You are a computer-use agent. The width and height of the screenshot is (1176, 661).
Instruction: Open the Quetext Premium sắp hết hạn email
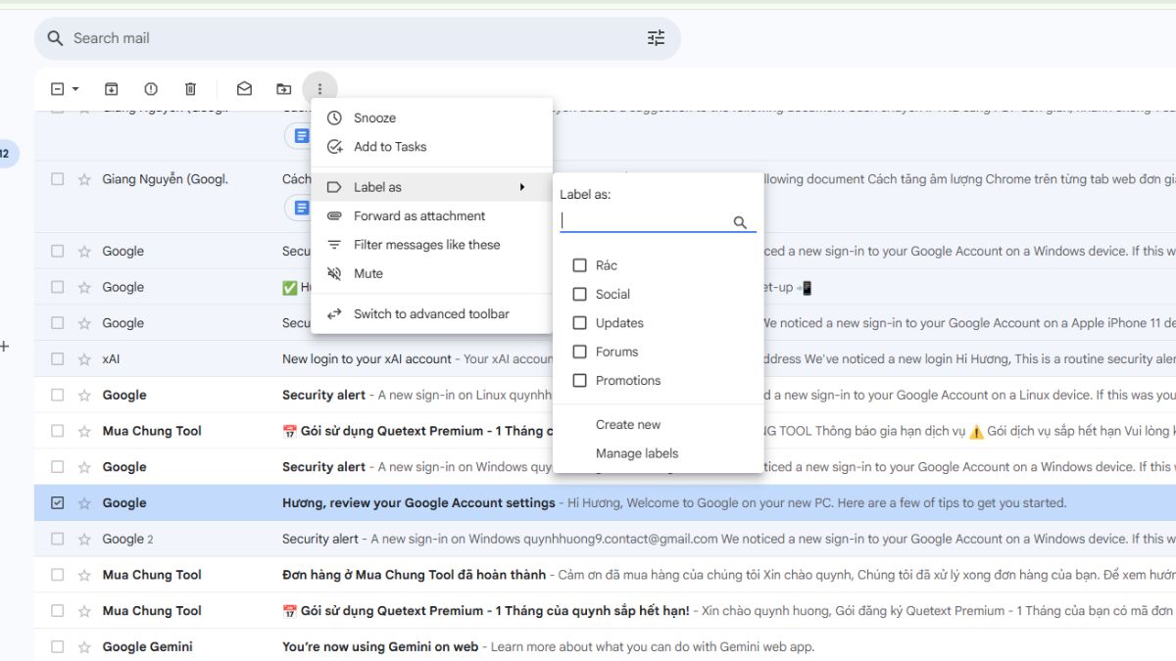click(605, 611)
